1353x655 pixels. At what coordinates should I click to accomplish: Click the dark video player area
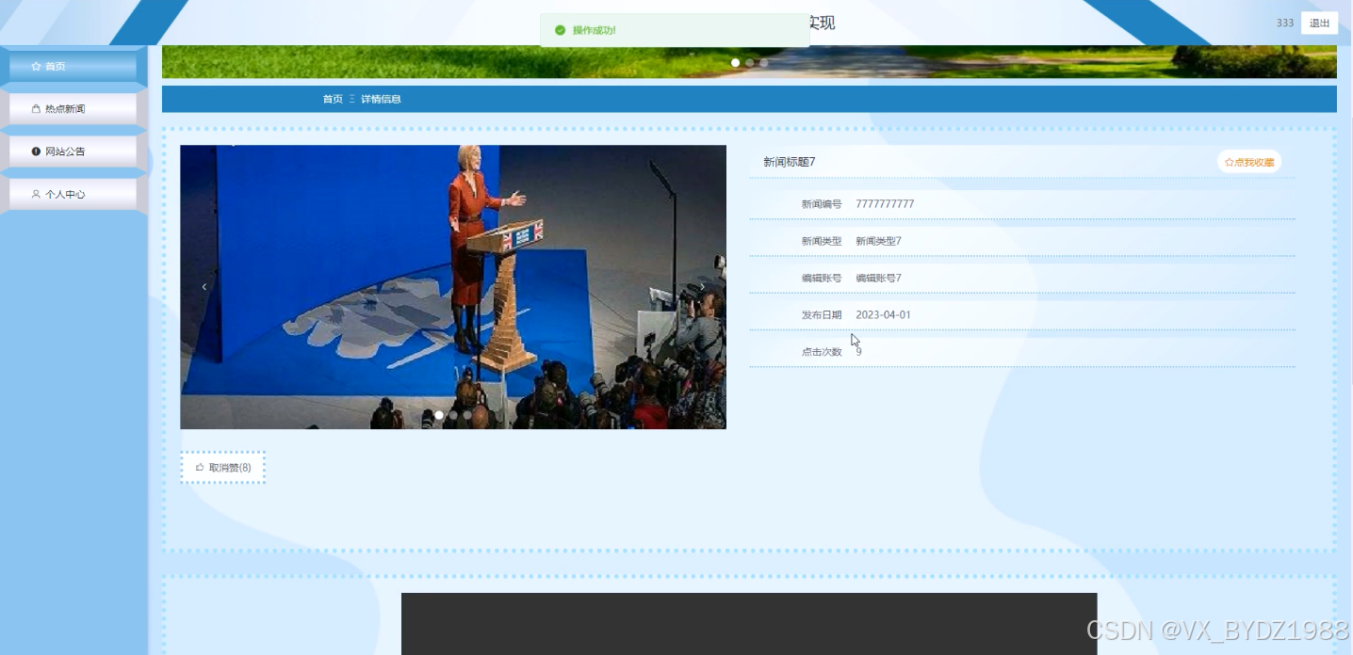pyautogui.click(x=749, y=623)
